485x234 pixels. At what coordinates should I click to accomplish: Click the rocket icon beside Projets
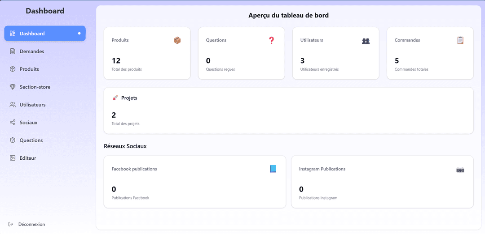tap(115, 98)
